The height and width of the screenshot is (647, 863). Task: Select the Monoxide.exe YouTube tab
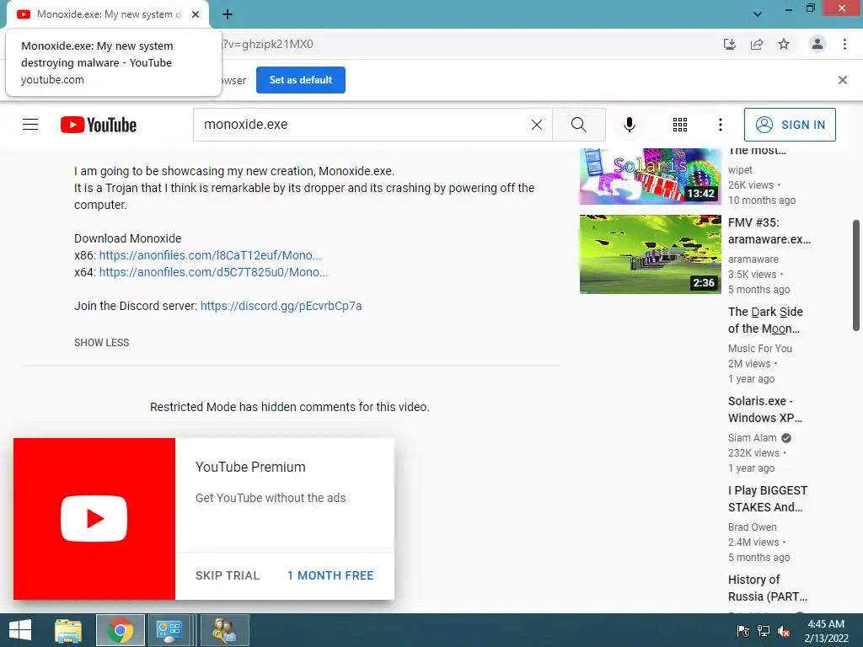(x=108, y=14)
